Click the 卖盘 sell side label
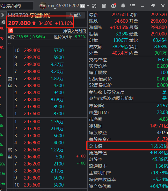Viewport: 168px width, 191px height. 10,82
